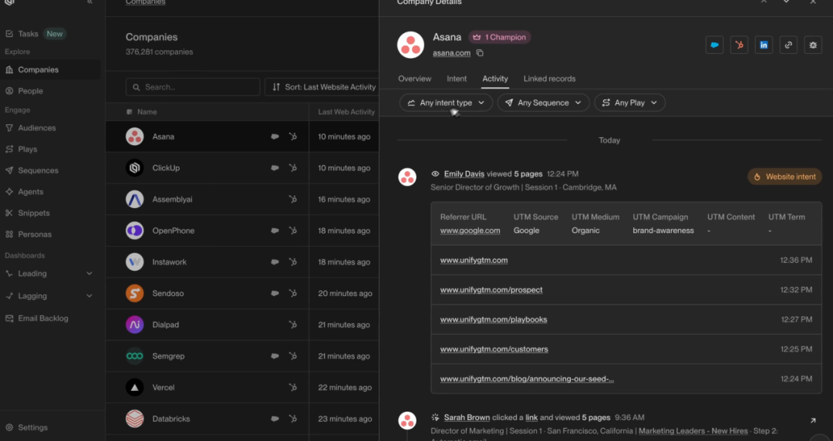Image resolution: width=833 pixels, height=441 pixels.
Task: Copy the asana.com domain with the copy icon
Action: pyautogui.click(x=480, y=53)
